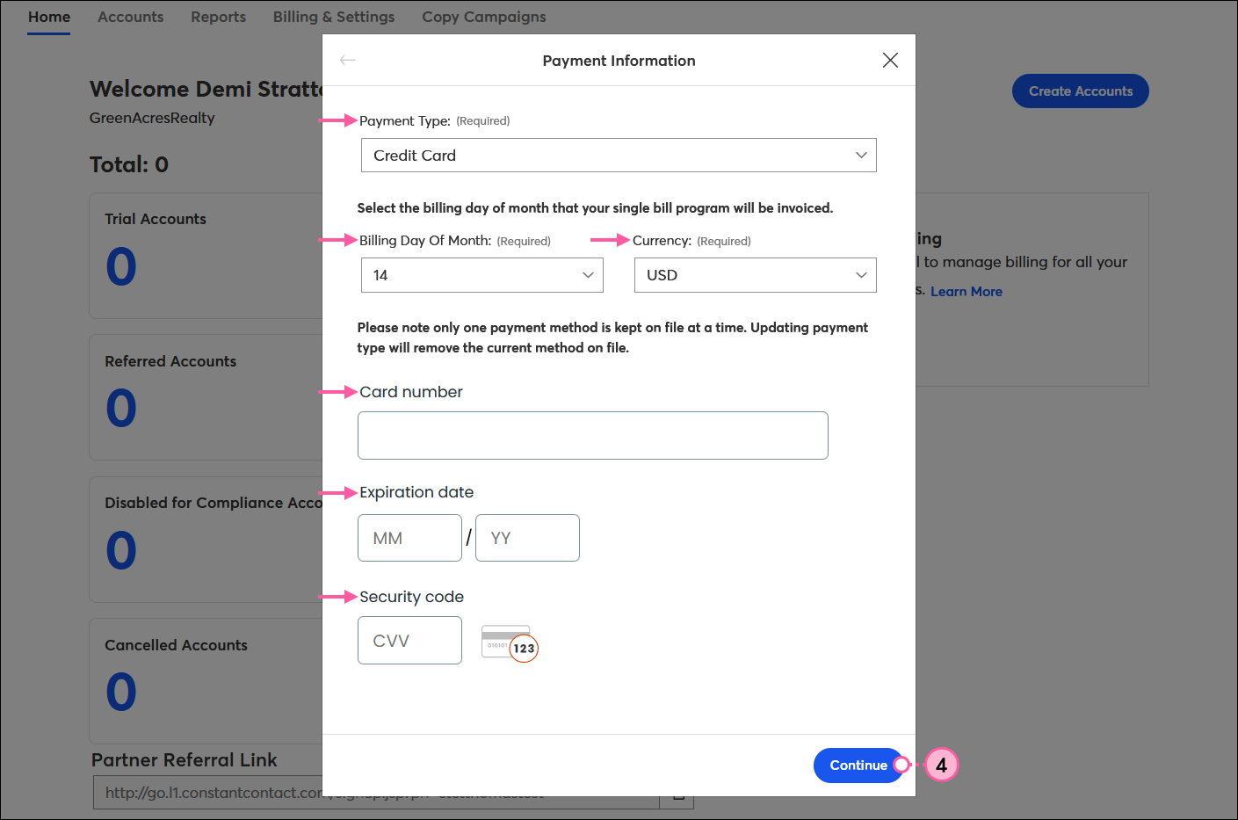Close the Payment Information dialog

click(x=890, y=60)
